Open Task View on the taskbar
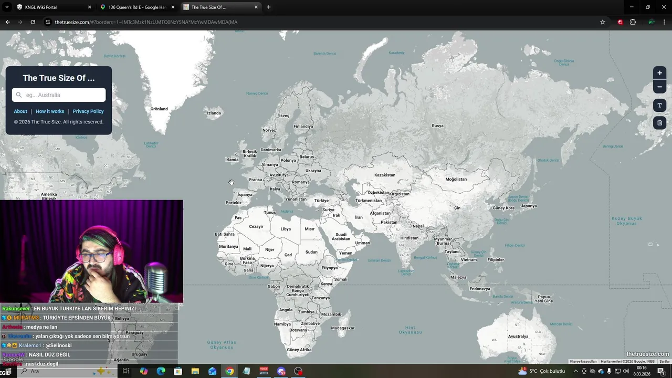Screen dimensions: 672x378 [x=126, y=371]
